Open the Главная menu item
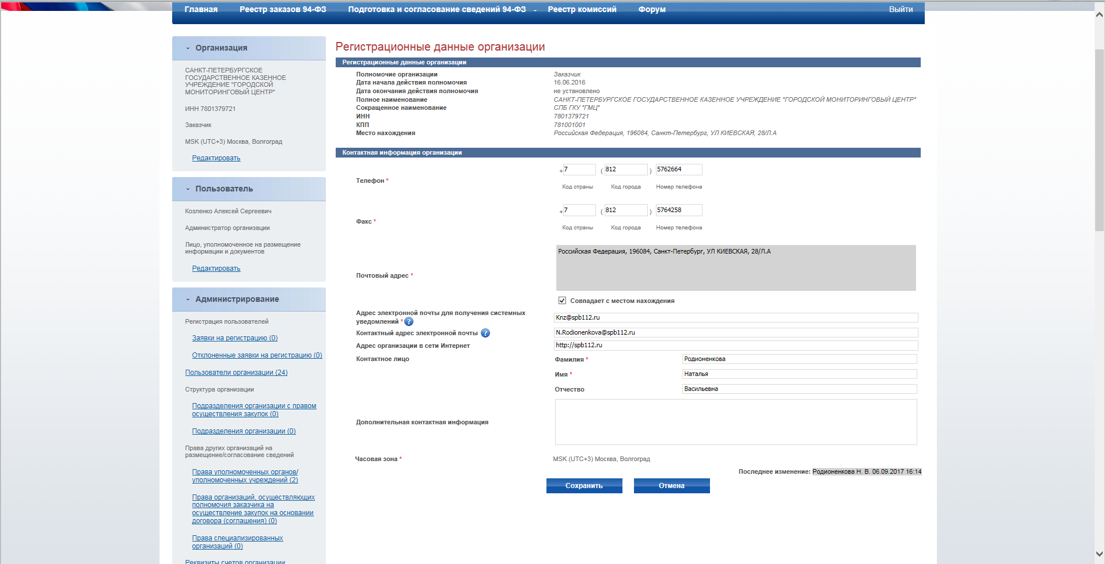Viewport: 1105px width, 564px height. tap(201, 9)
